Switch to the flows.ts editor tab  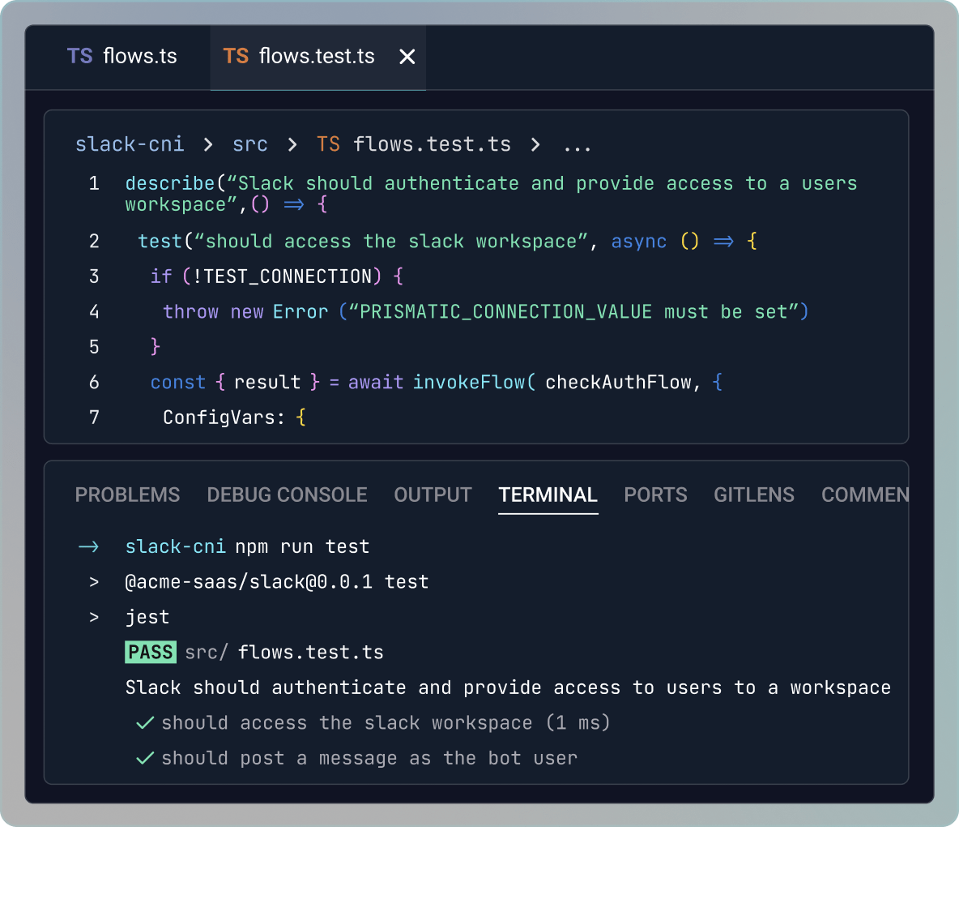(x=121, y=56)
